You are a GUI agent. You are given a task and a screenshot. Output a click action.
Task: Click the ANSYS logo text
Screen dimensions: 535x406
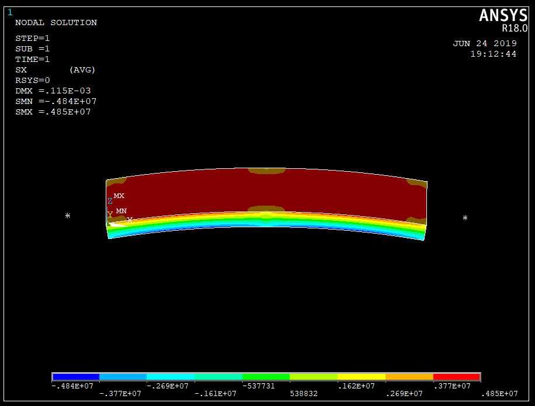(503, 16)
